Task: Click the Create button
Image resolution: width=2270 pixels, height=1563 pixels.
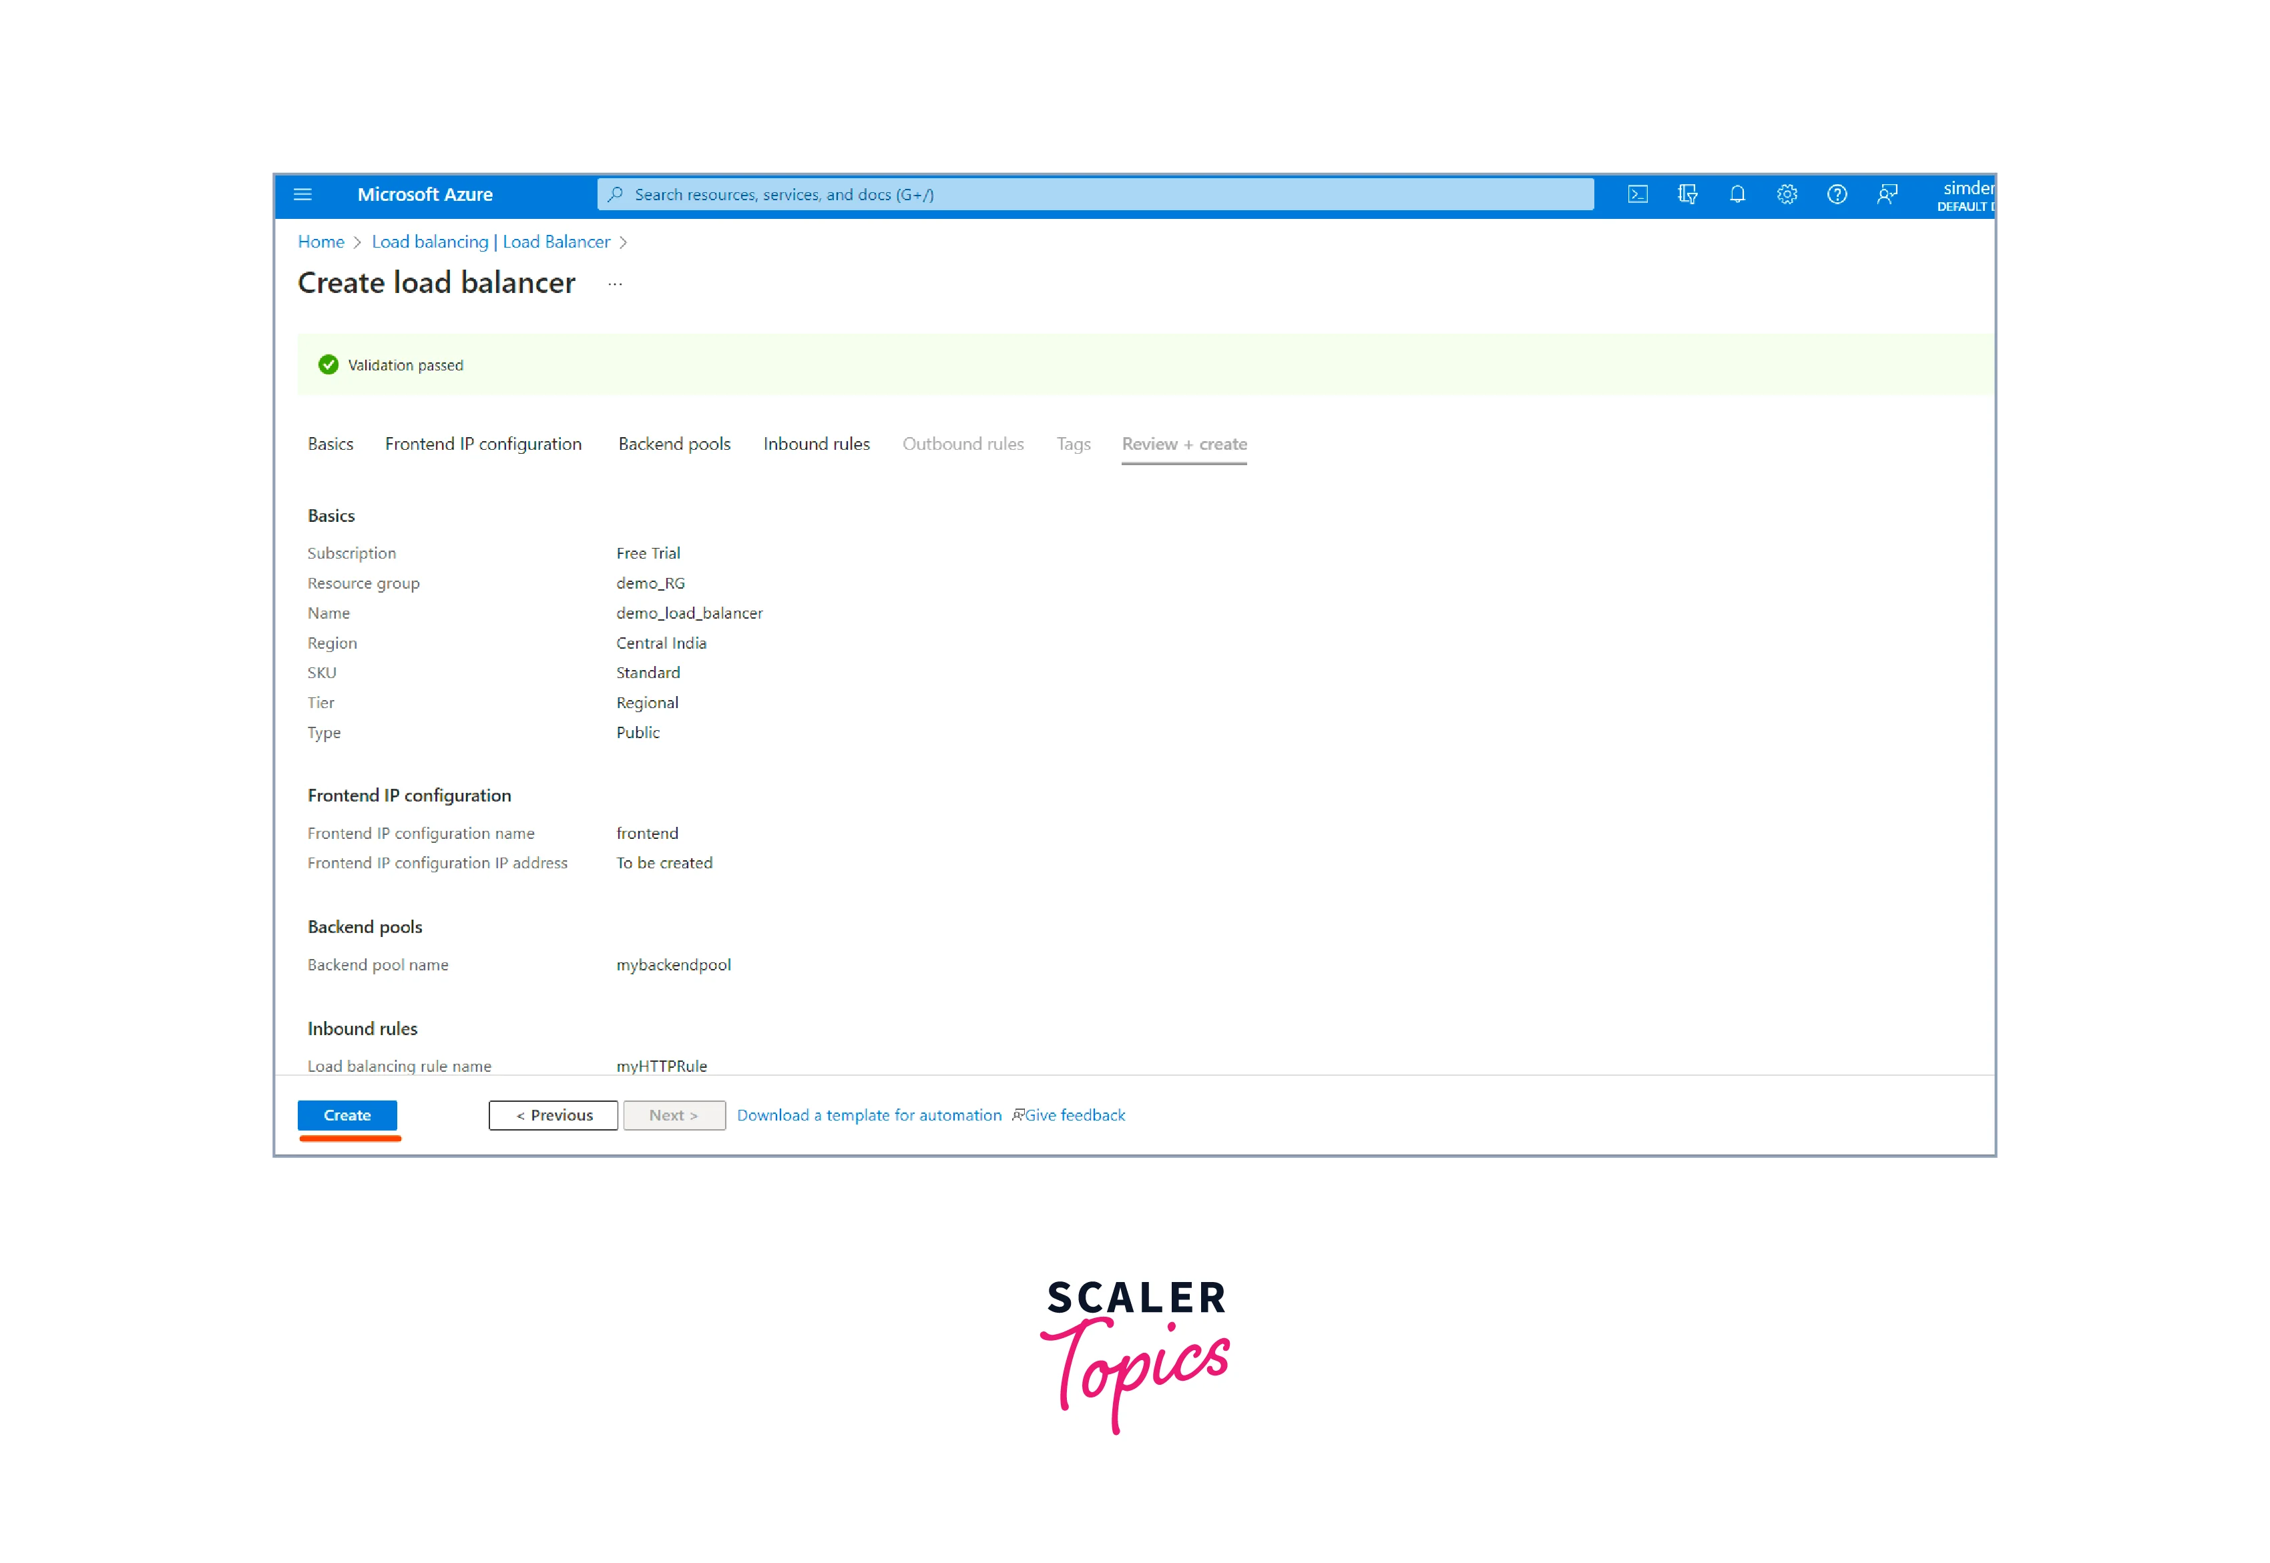Action: click(347, 1115)
